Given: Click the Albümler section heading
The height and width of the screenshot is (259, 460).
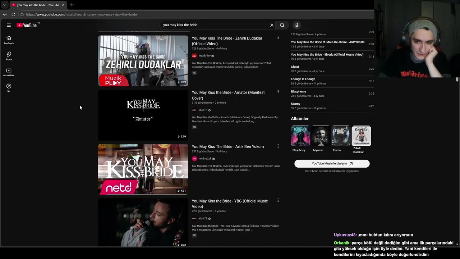Looking at the screenshot, I should (300, 119).
